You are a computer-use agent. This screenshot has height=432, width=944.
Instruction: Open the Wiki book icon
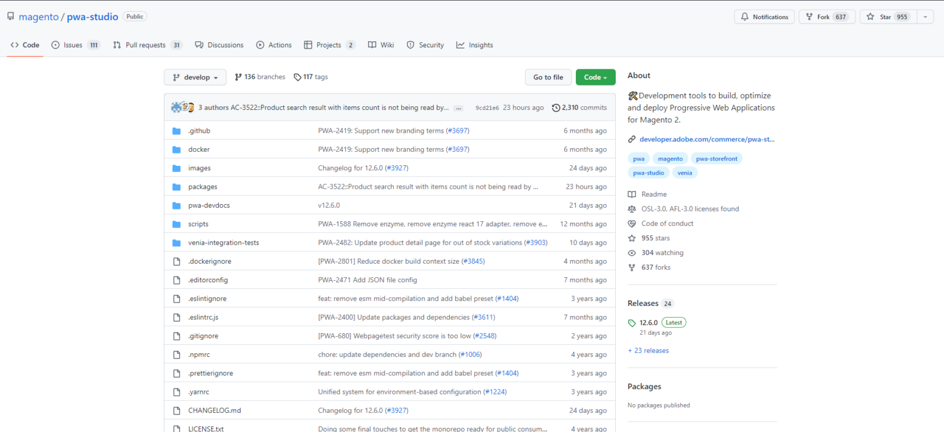pyautogui.click(x=372, y=44)
